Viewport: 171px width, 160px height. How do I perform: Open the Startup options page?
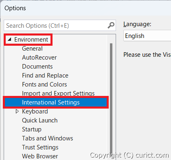32,129
